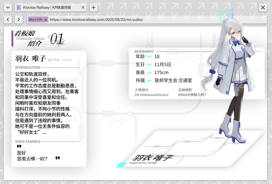Click the voice line 您要去哪一站?
The width and height of the screenshot is (272, 184).
(32, 159)
